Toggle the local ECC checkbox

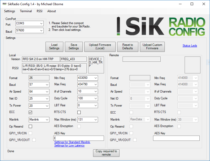[31, 112]
